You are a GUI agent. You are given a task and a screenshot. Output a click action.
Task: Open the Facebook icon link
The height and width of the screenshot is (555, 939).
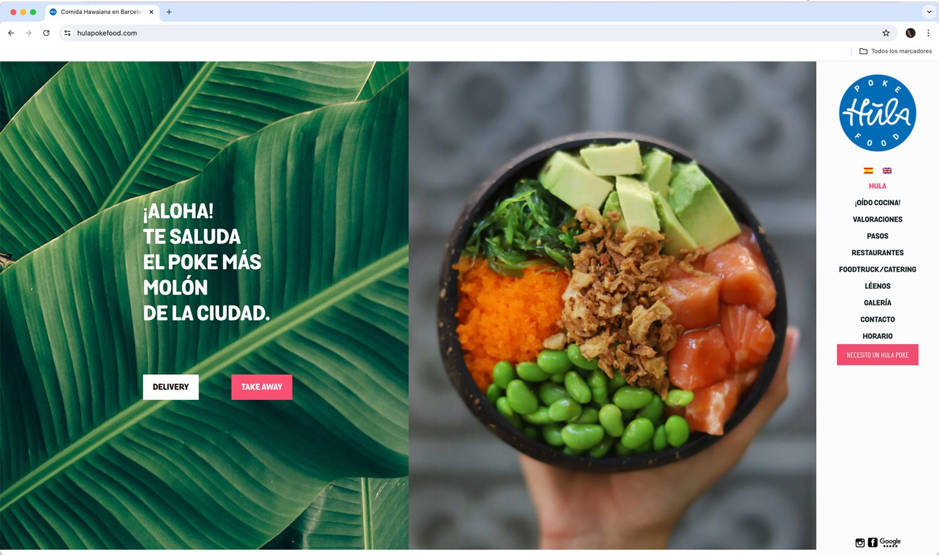point(872,542)
